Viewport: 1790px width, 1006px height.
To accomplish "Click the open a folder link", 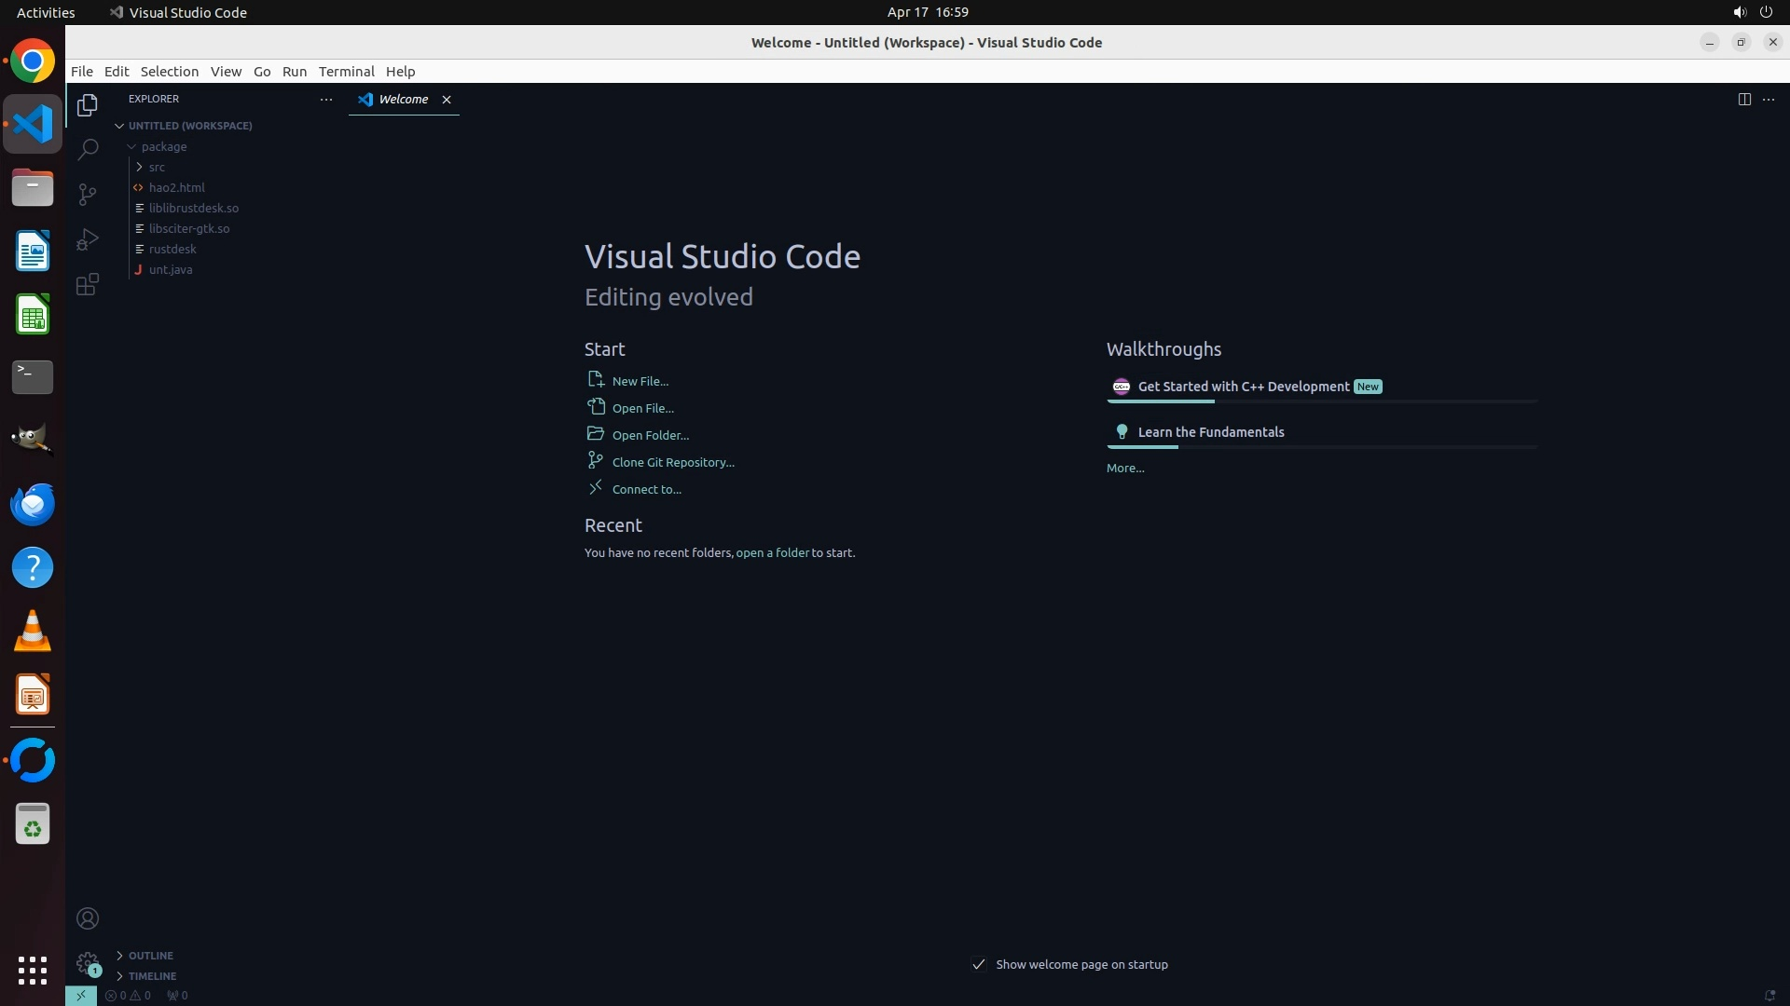I will 772,552.
